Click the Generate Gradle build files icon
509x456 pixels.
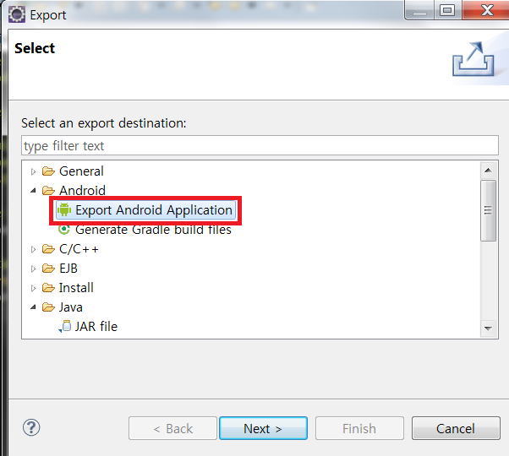[64, 229]
